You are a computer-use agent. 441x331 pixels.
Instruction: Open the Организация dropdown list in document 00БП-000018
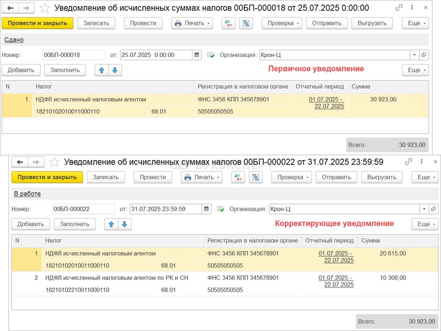414,55
